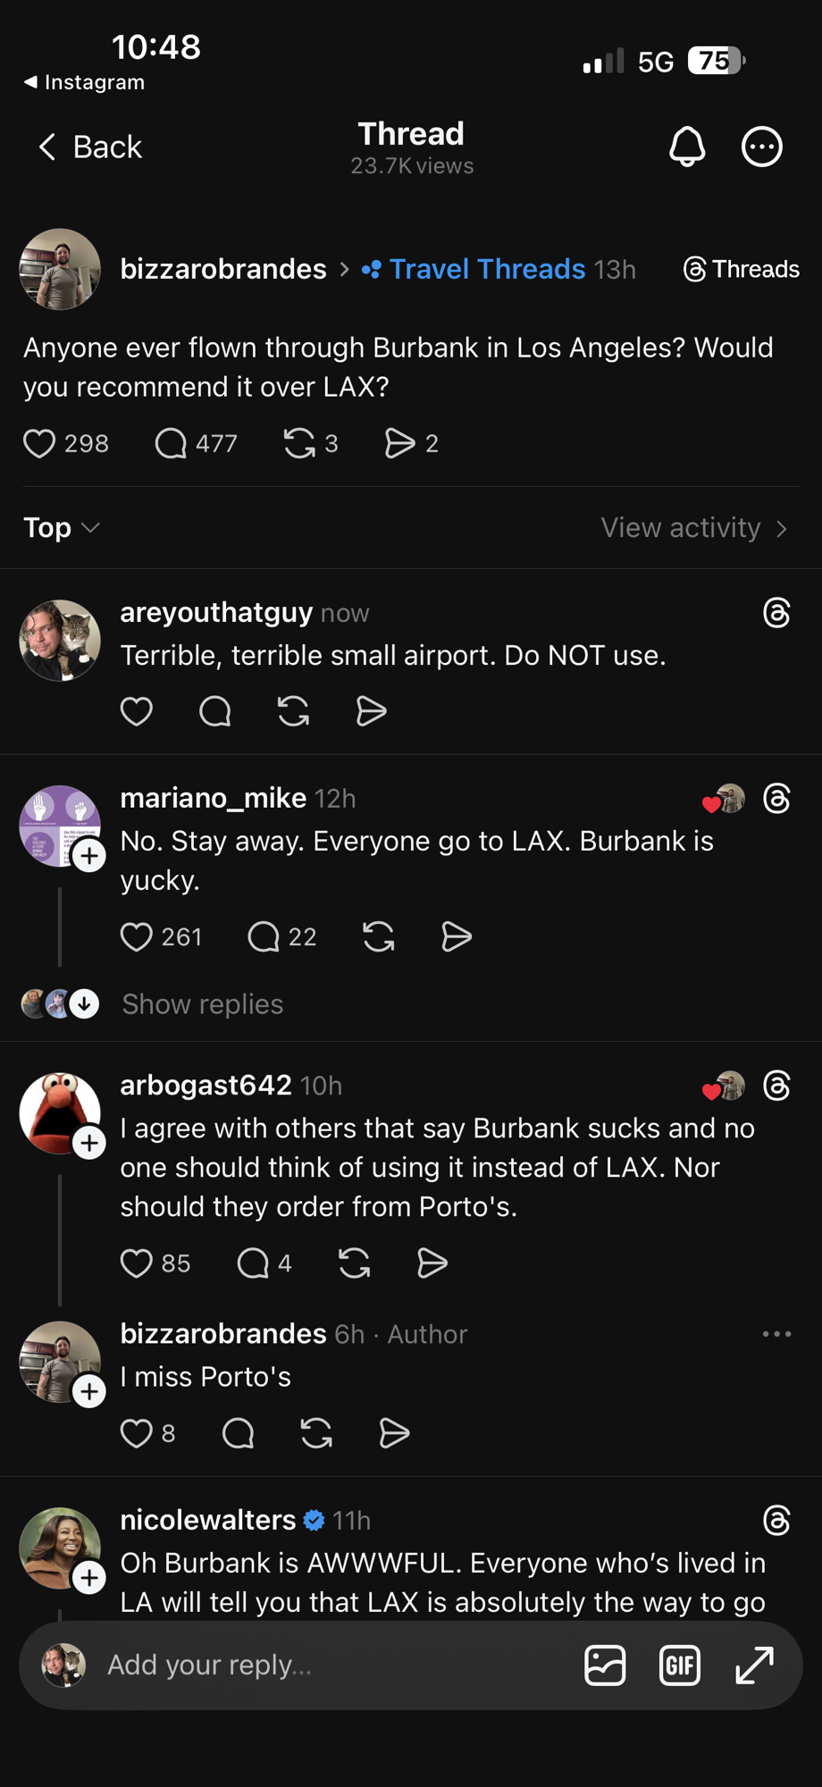822x1787 pixels.
Task: Open View activity for this thread
Action: click(693, 528)
